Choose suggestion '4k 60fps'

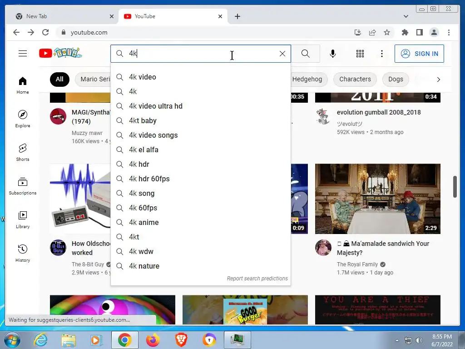pos(200,208)
